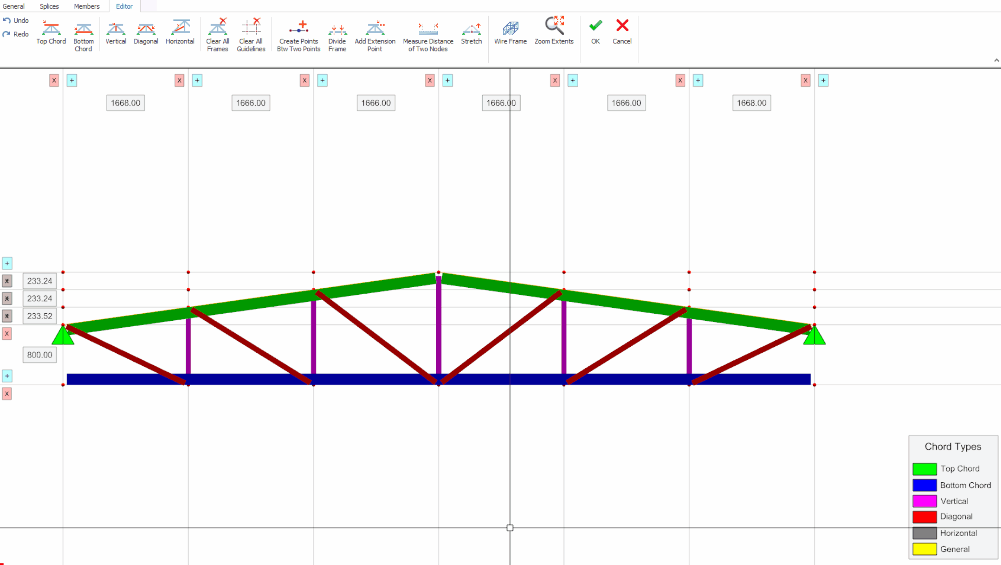
Task: Switch to the Members tab
Action: (x=87, y=6)
